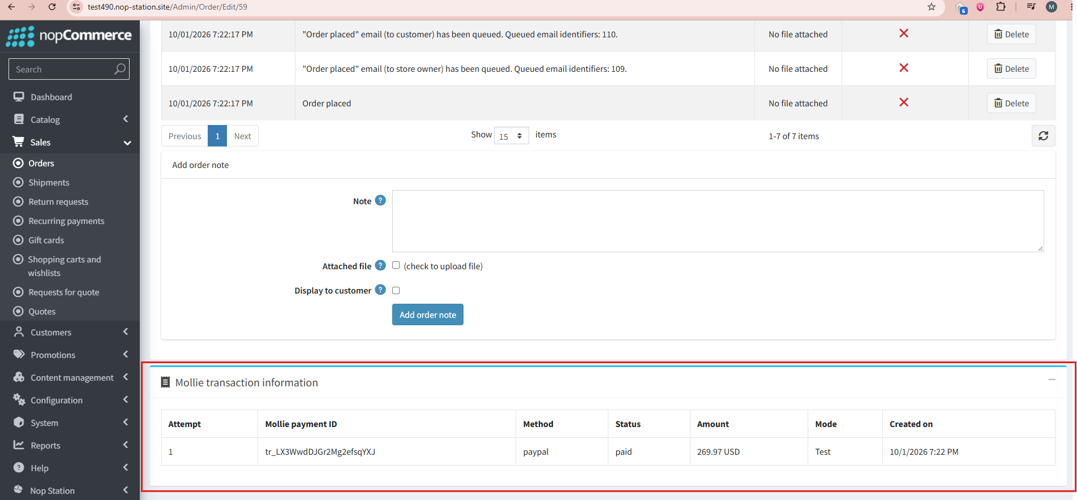Click the Reports chart icon

coord(19,445)
